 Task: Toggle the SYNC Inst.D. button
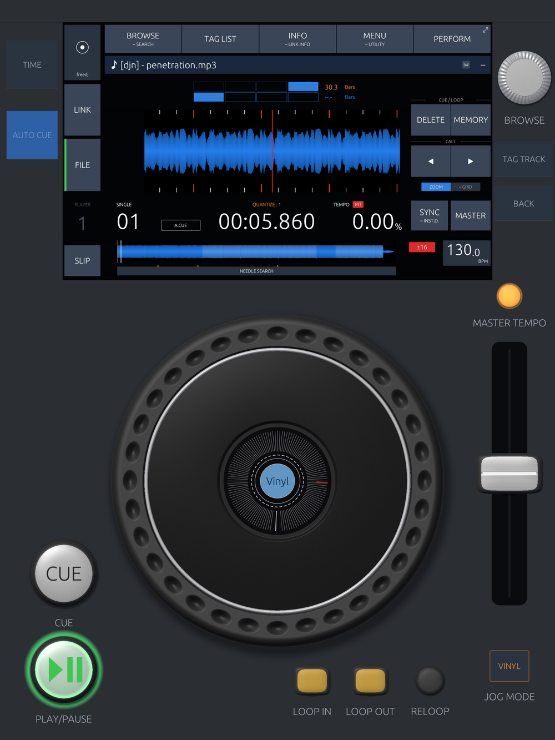click(430, 215)
